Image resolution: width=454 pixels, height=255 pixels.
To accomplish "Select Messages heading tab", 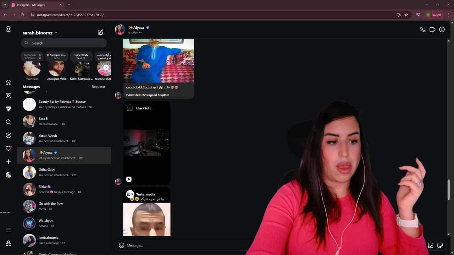I will (31, 87).
